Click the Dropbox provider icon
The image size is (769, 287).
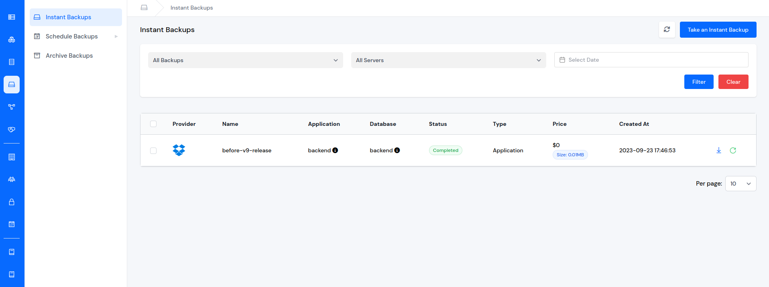coord(179,150)
